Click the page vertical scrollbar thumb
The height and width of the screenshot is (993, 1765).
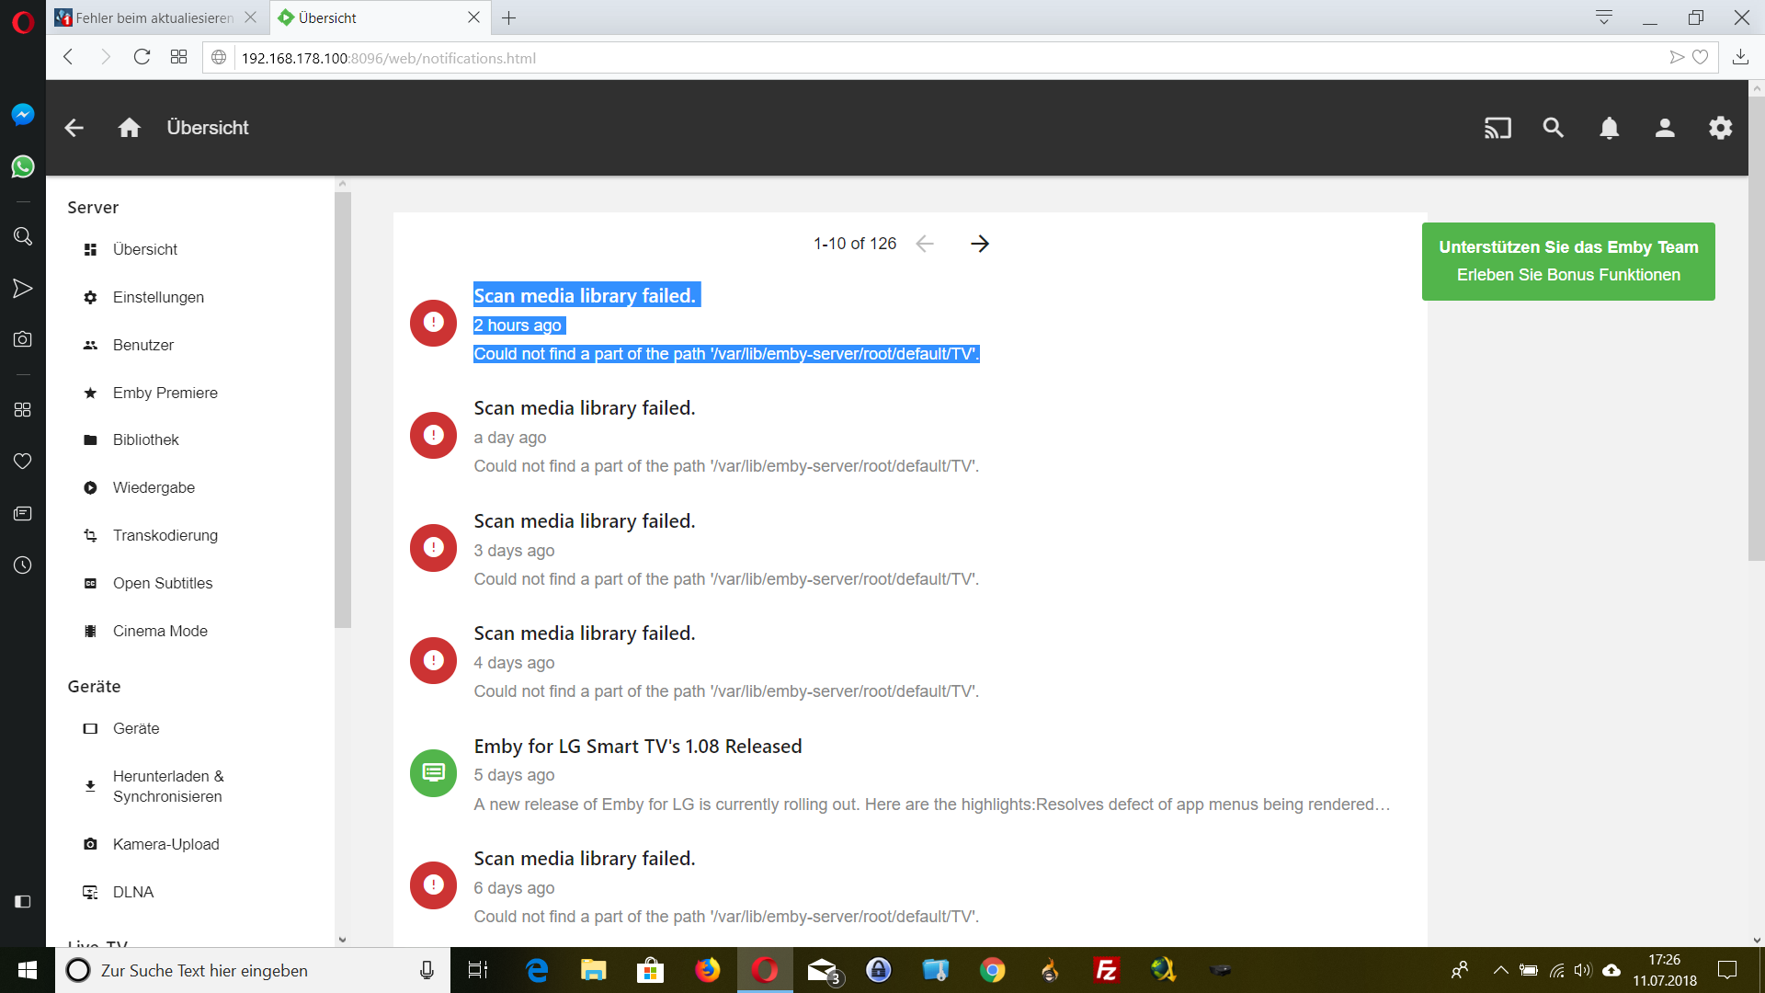(x=1756, y=328)
